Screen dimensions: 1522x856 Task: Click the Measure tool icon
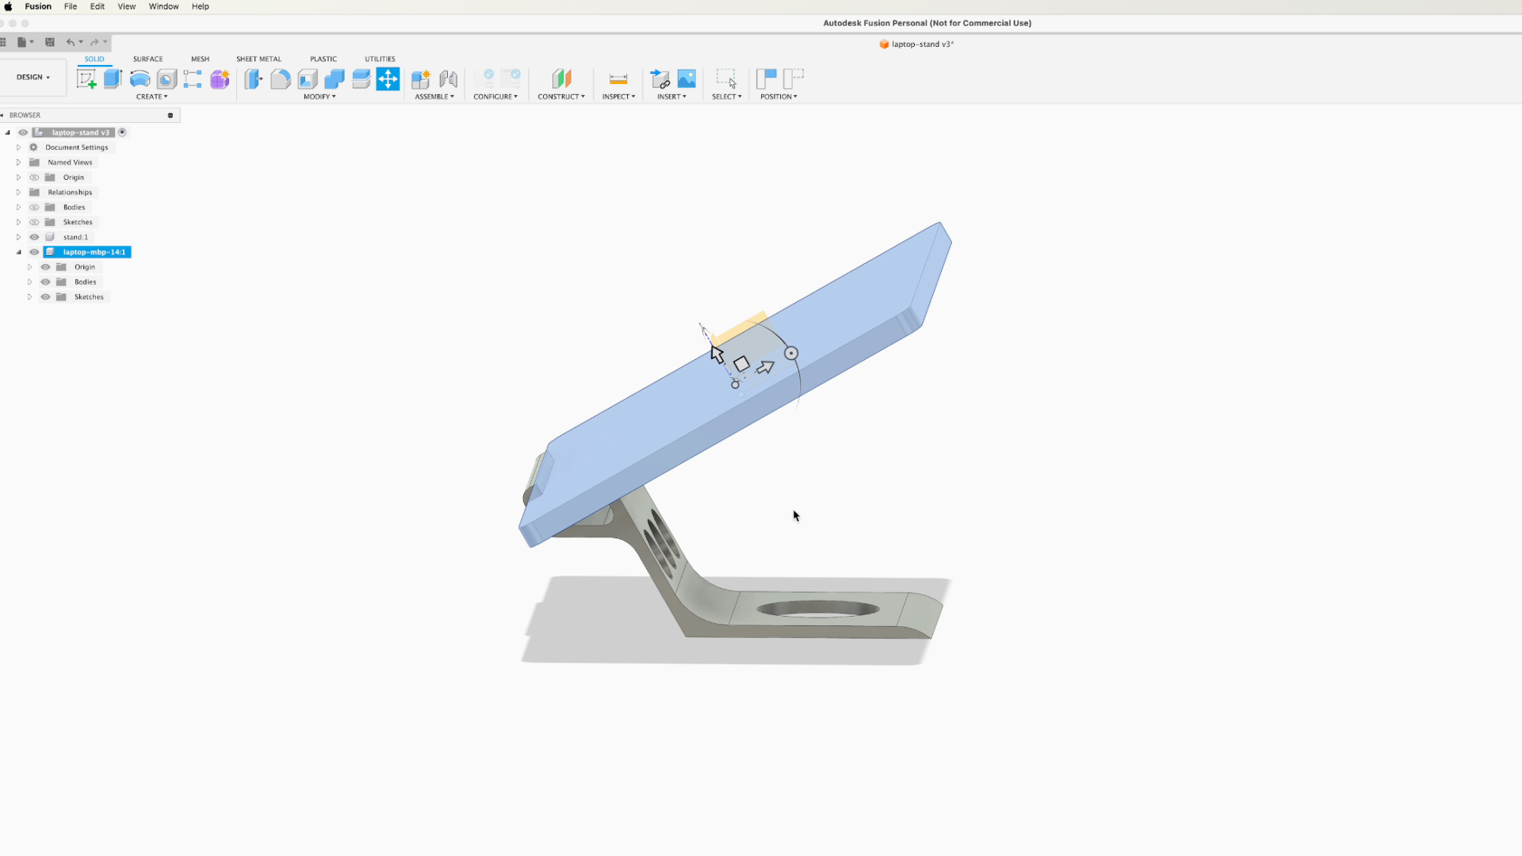point(618,78)
